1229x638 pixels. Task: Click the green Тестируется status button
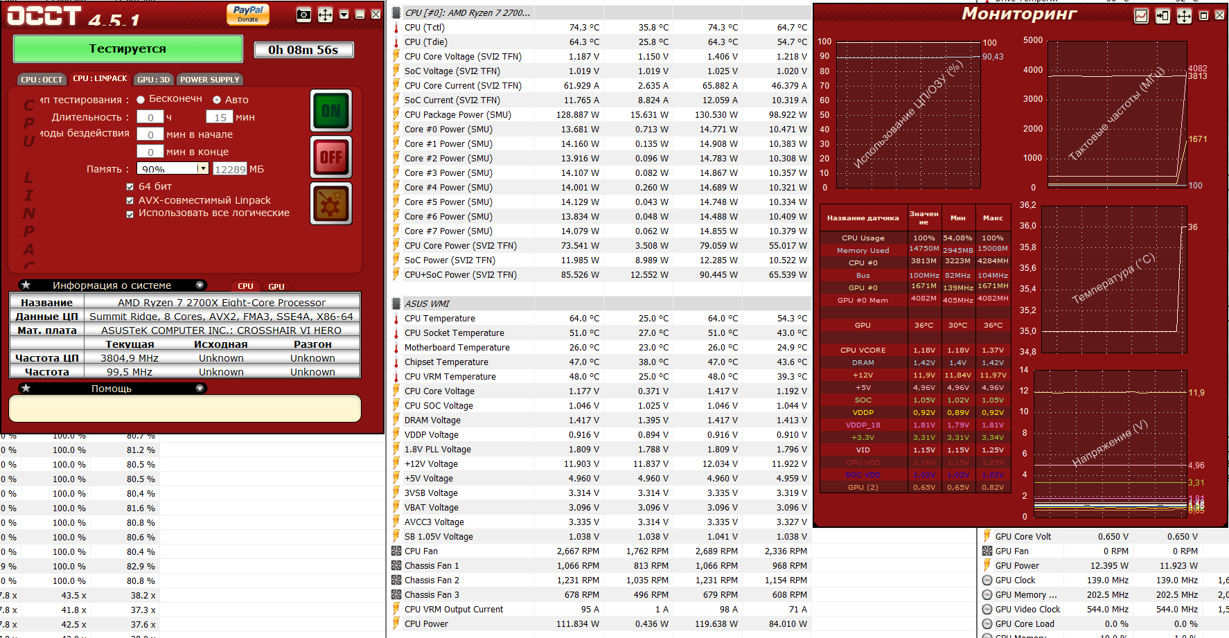(128, 49)
